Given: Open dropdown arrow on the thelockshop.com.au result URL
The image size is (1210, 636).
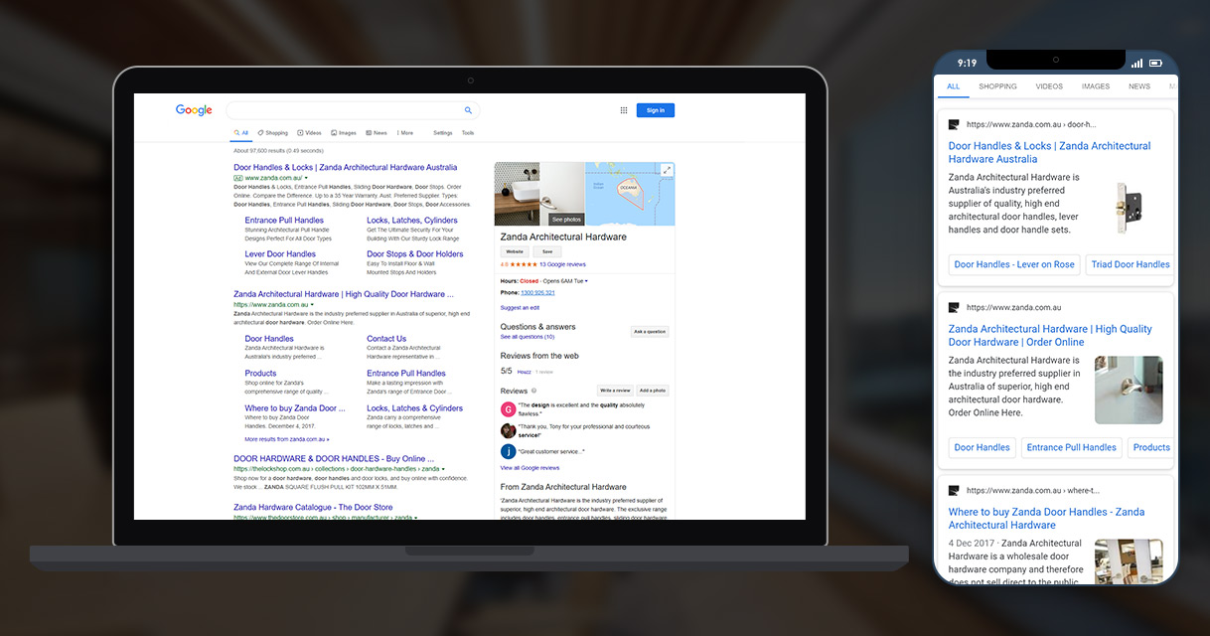Looking at the screenshot, I should (444, 468).
